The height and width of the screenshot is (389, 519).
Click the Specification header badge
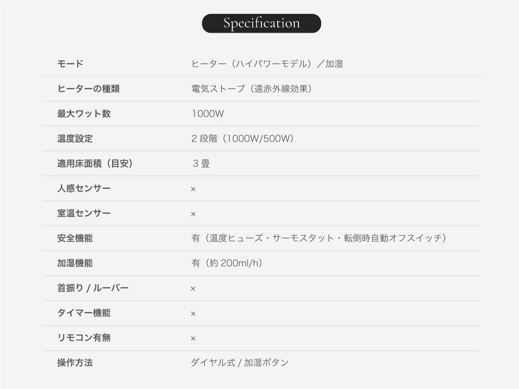[x=261, y=23]
